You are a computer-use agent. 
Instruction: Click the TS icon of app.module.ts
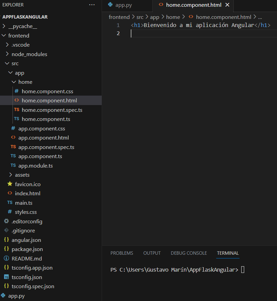(13, 166)
